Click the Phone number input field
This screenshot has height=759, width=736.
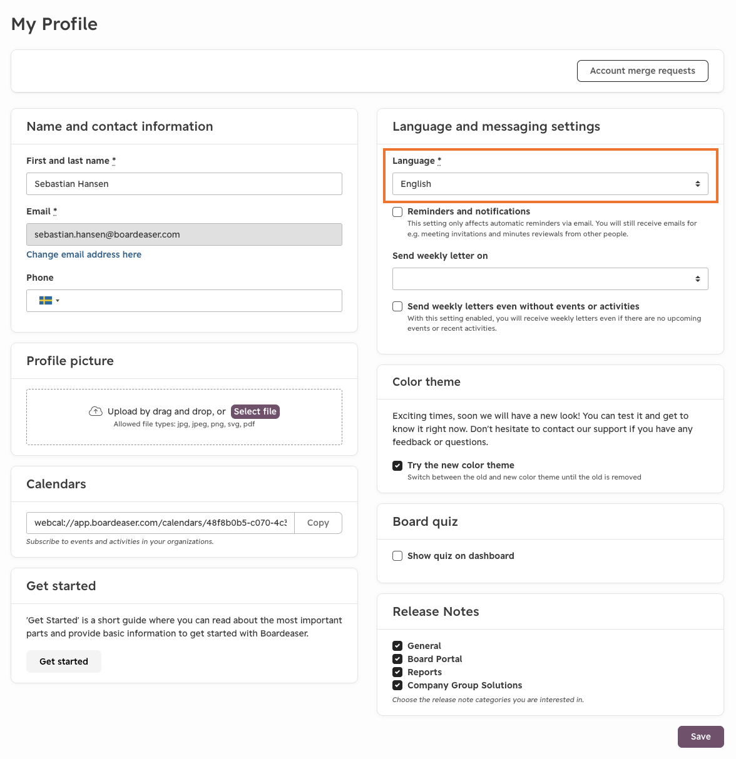[202, 301]
